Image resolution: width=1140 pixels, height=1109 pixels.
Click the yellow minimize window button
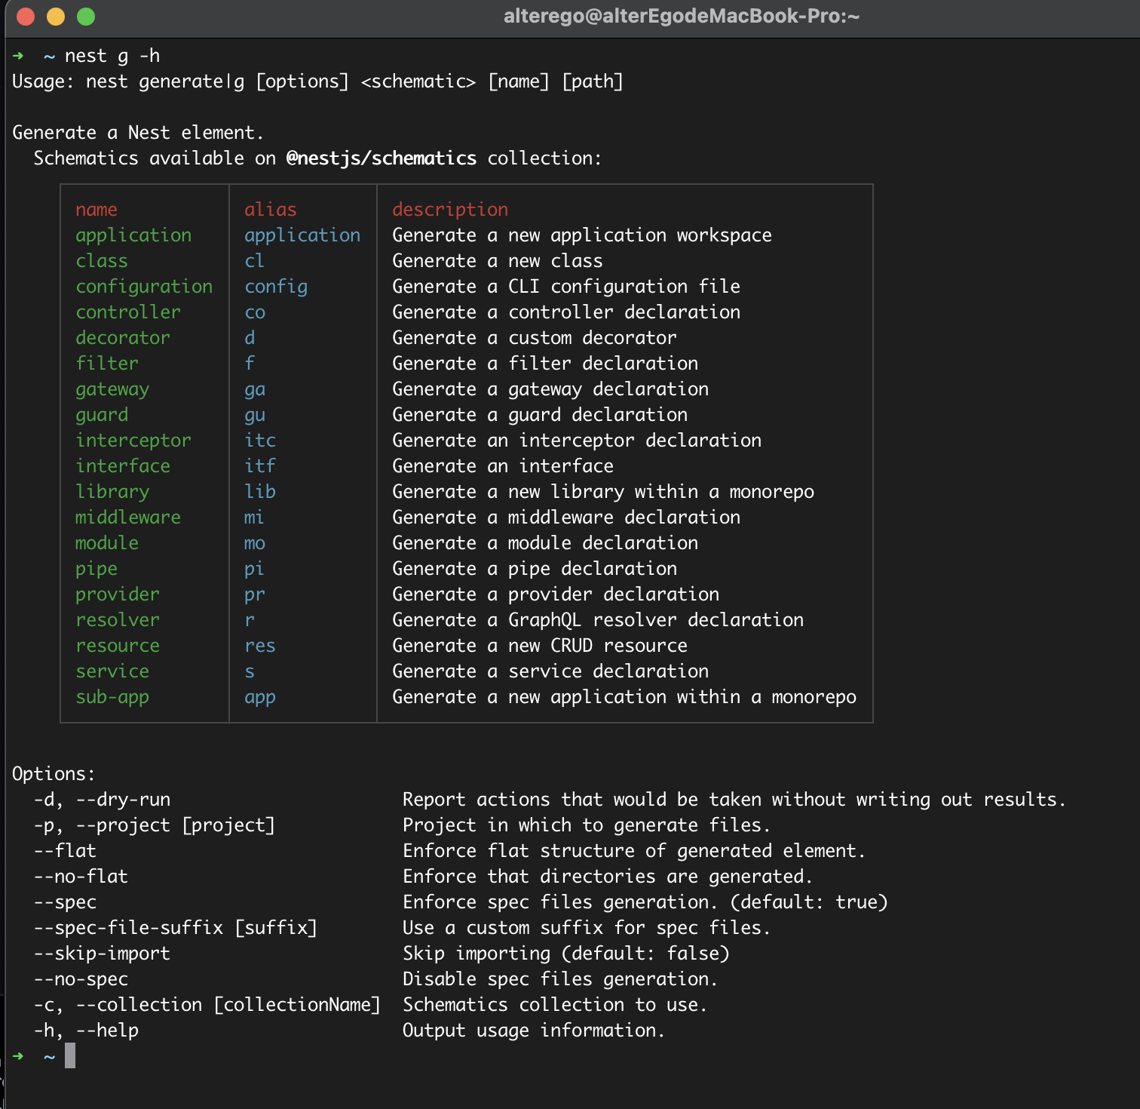pos(56,17)
